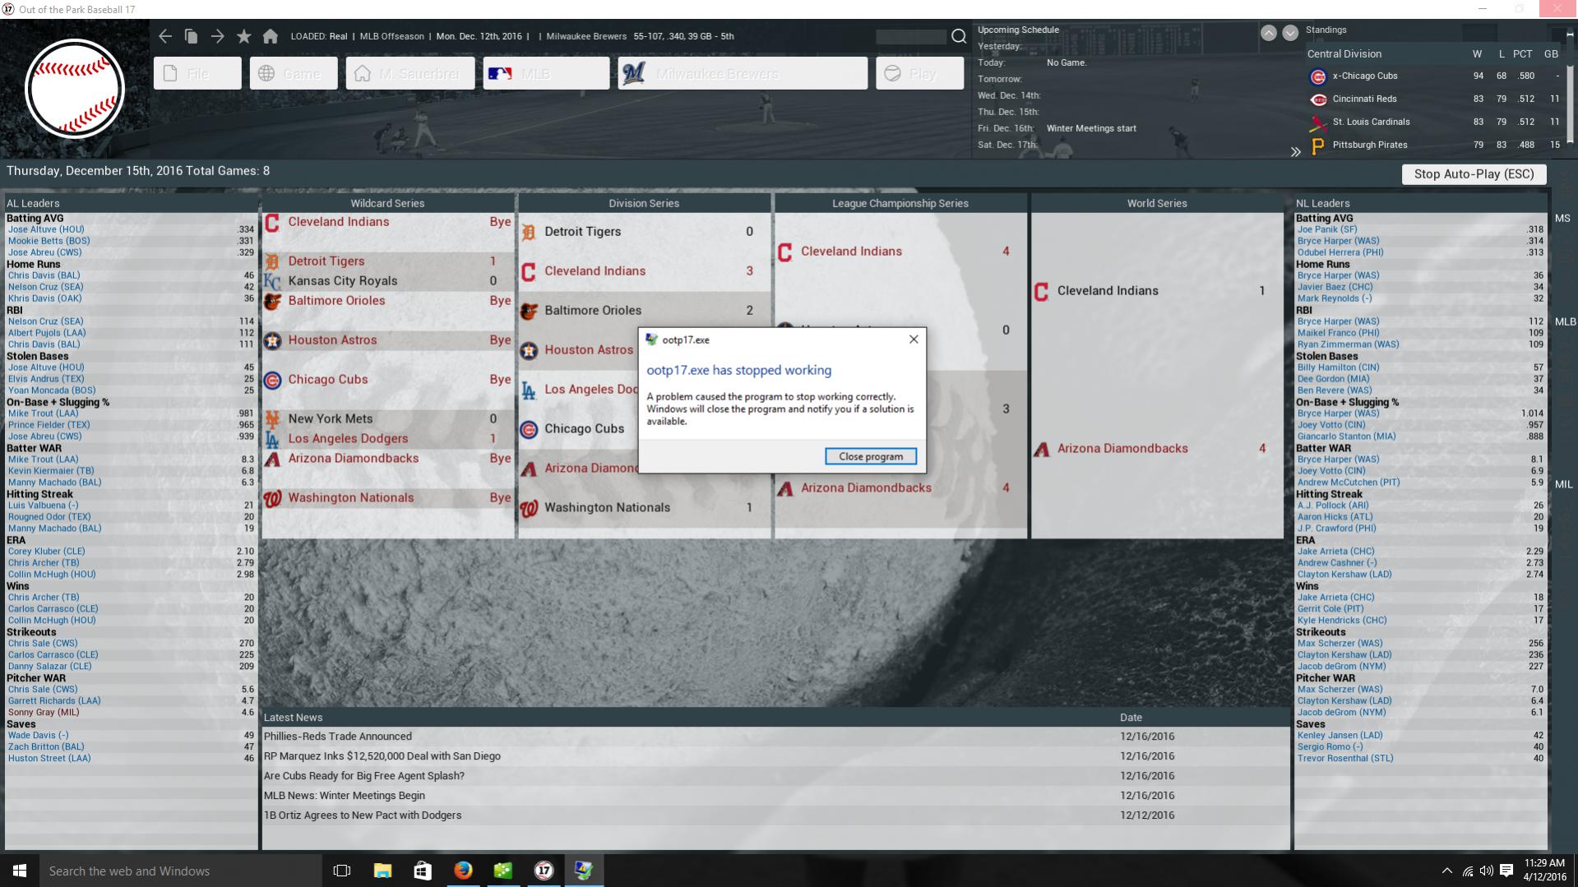The height and width of the screenshot is (887, 1578).
Task: Open Firefox from the taskbar
Action: pos(463,871)
